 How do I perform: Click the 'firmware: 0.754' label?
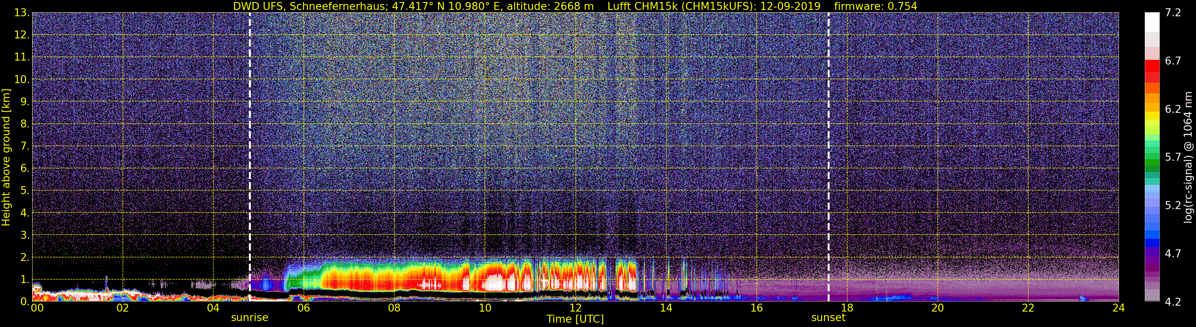click(x=876, y=6)
